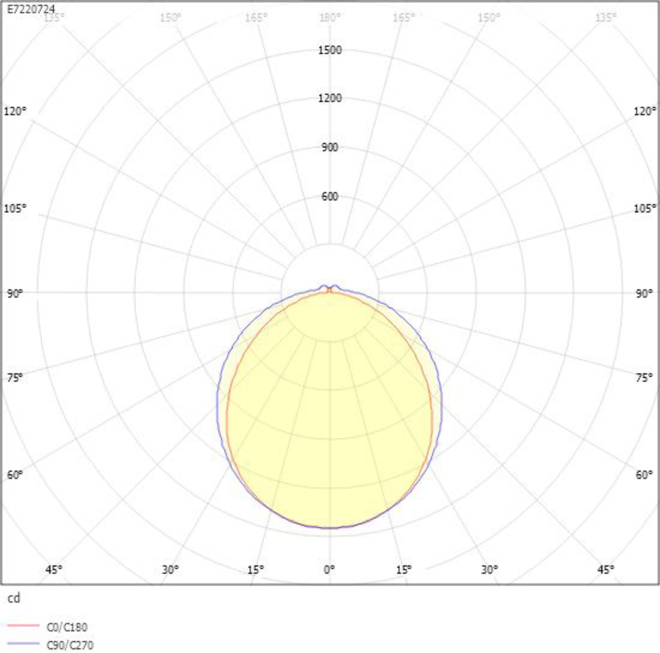660x653 pixels.
Task: Click the right 90° angle label
Action: pyautogui.click(x=644, y=293)
